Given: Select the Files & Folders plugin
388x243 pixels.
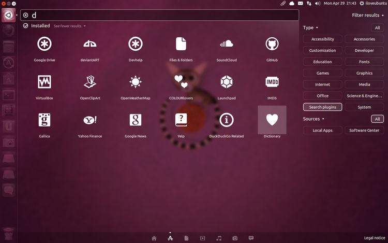Looking at the screenshot, I should (x=181, y=44).
